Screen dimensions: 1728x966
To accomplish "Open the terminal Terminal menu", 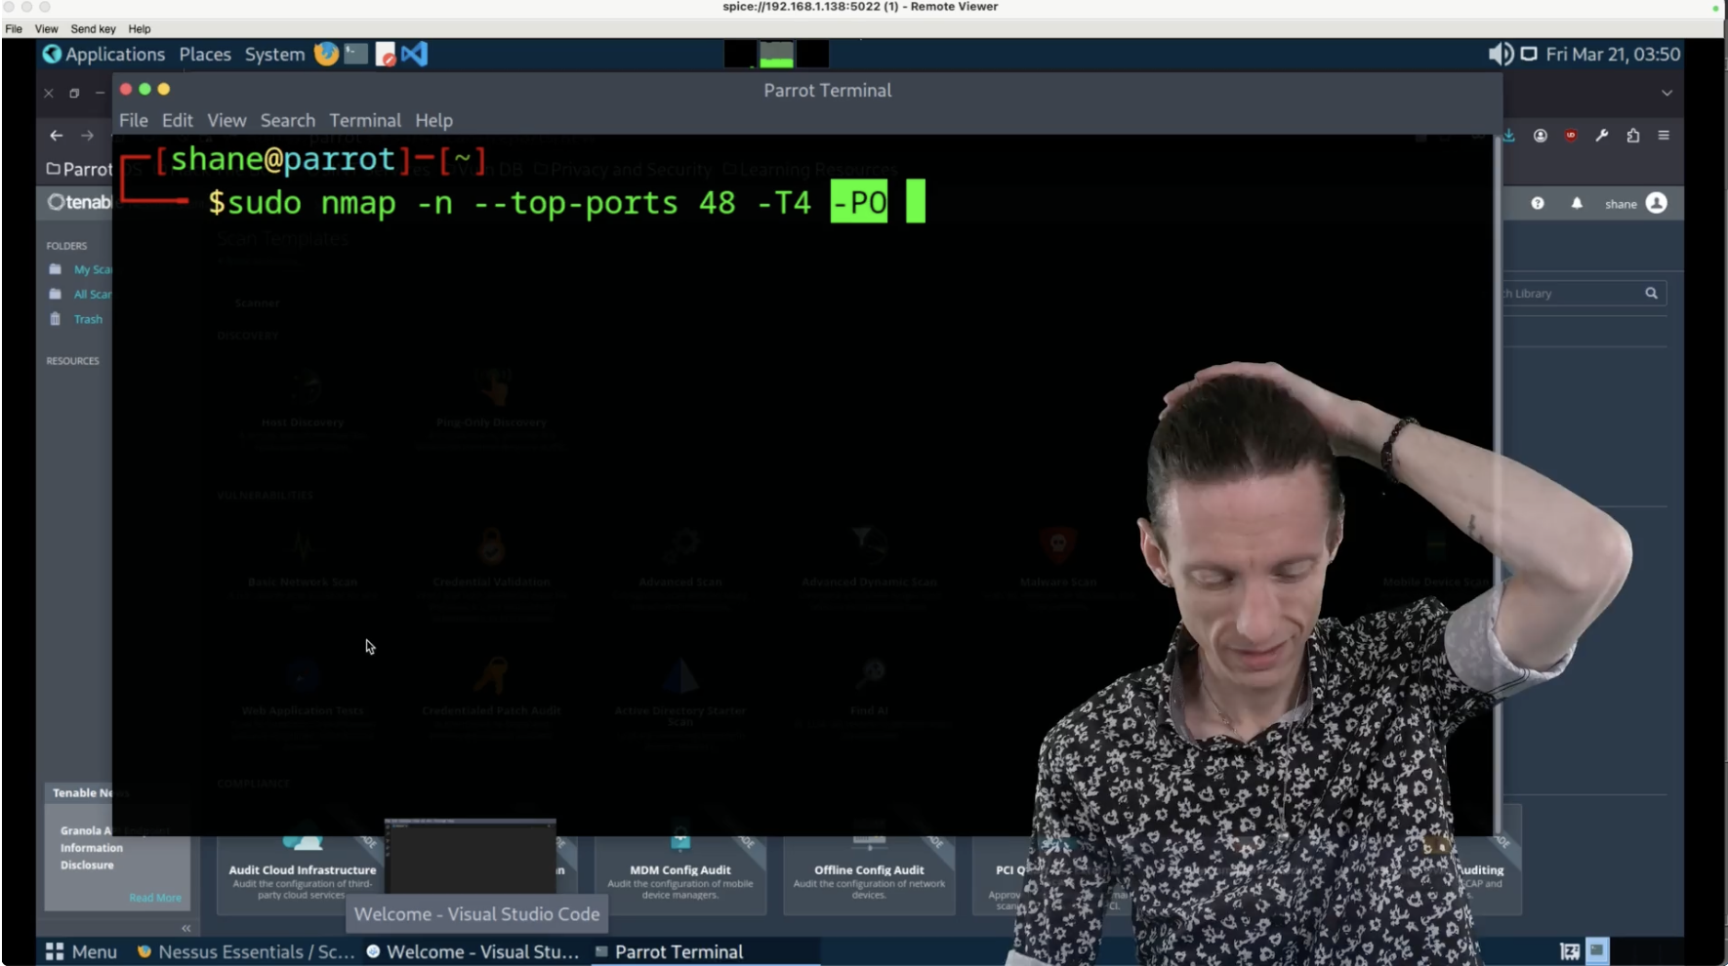I will 365,120.
